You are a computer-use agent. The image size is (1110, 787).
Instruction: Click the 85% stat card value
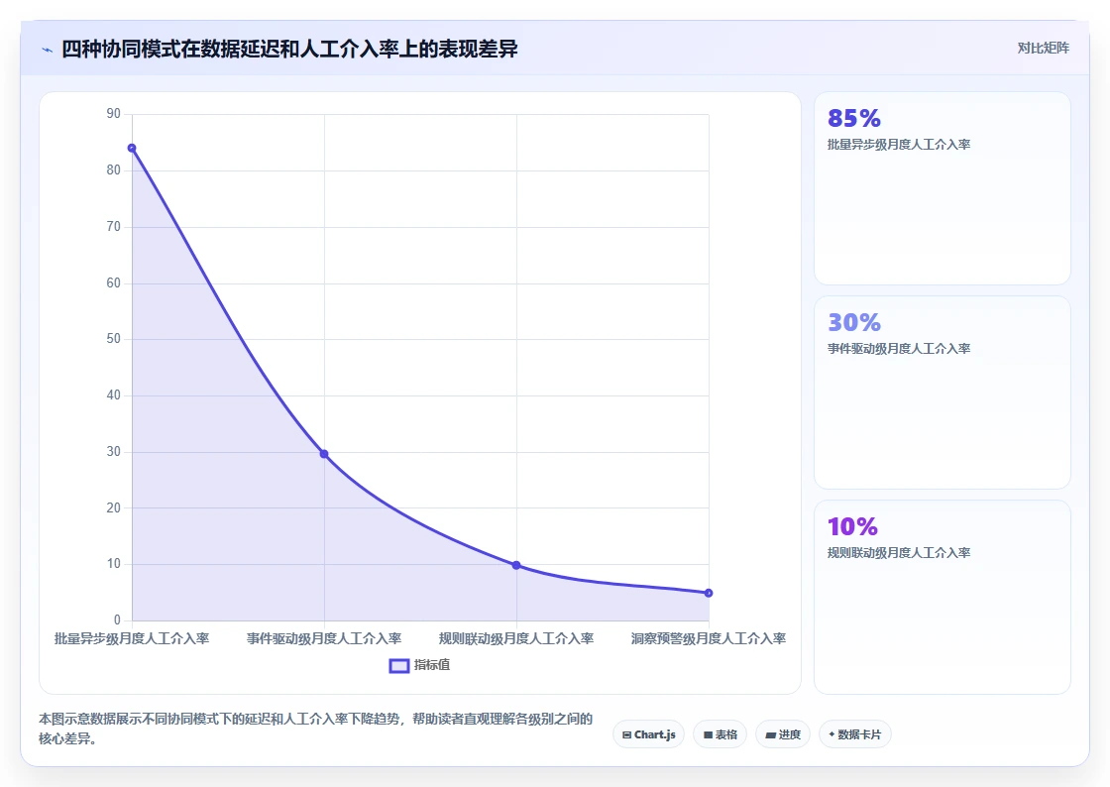(853, 118)
